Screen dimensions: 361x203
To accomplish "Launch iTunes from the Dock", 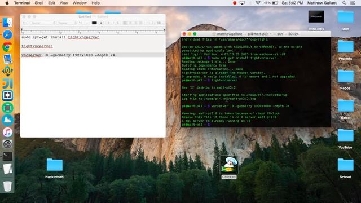I will coord(7,132).
